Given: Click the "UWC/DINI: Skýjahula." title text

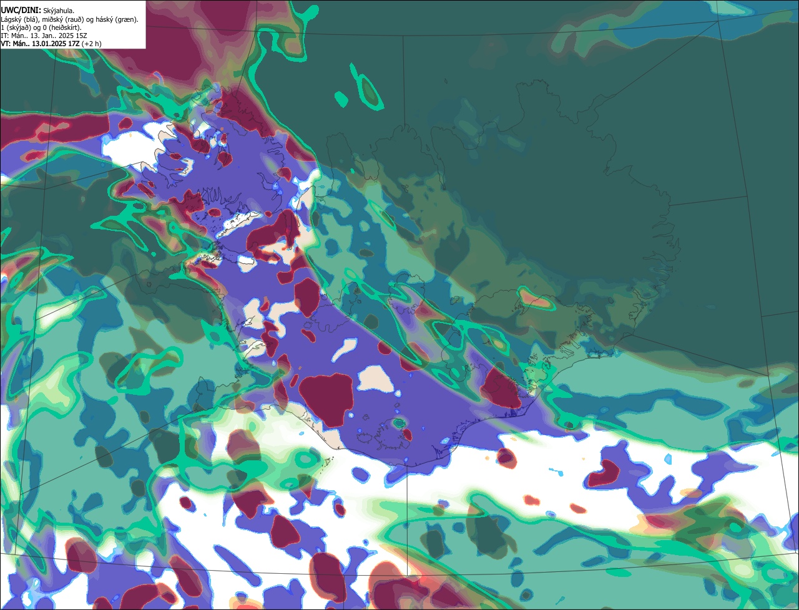Looking at the screenshot, I should tap(37, 11).
